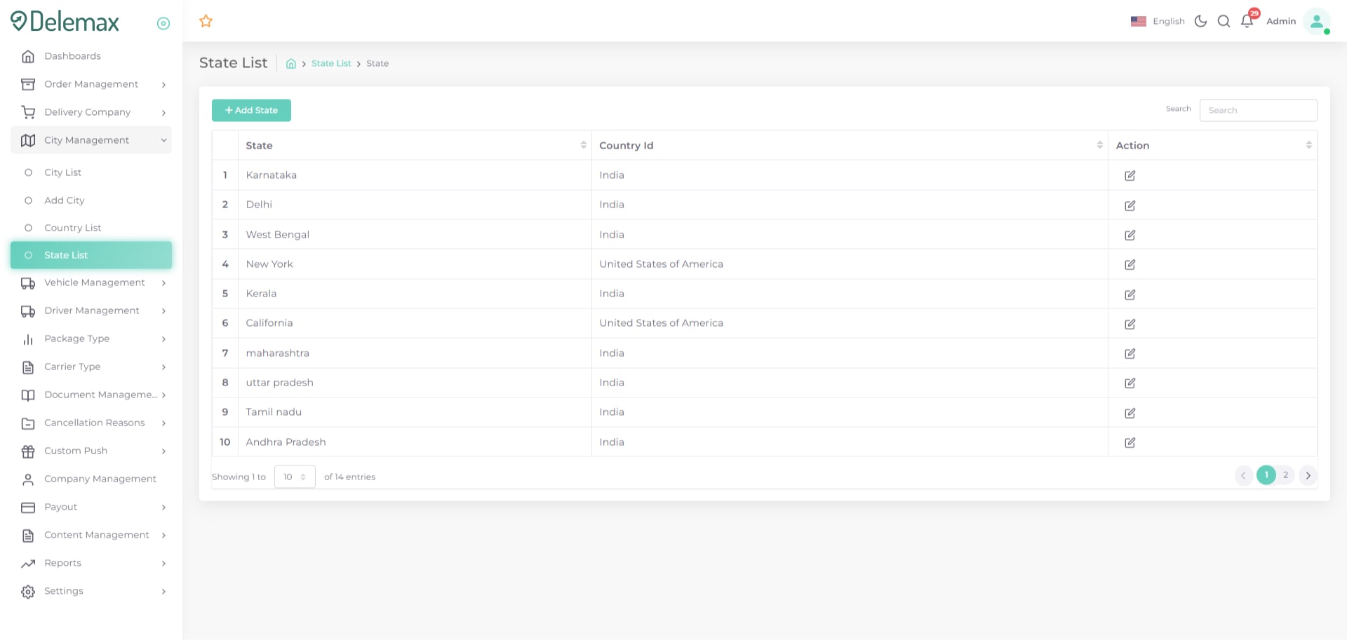Click the Reports trending icon

pos(28,564)
